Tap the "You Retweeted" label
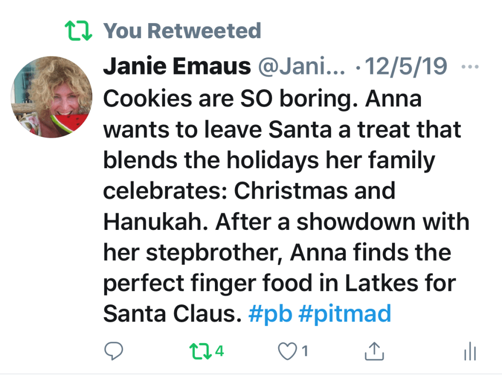Image resolution: width=502 pixels, height=375 pixels. click(x=182, y=31)
